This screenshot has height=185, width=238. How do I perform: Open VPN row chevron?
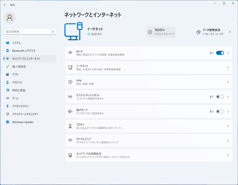pyautogui.click(x=228, y=82)
